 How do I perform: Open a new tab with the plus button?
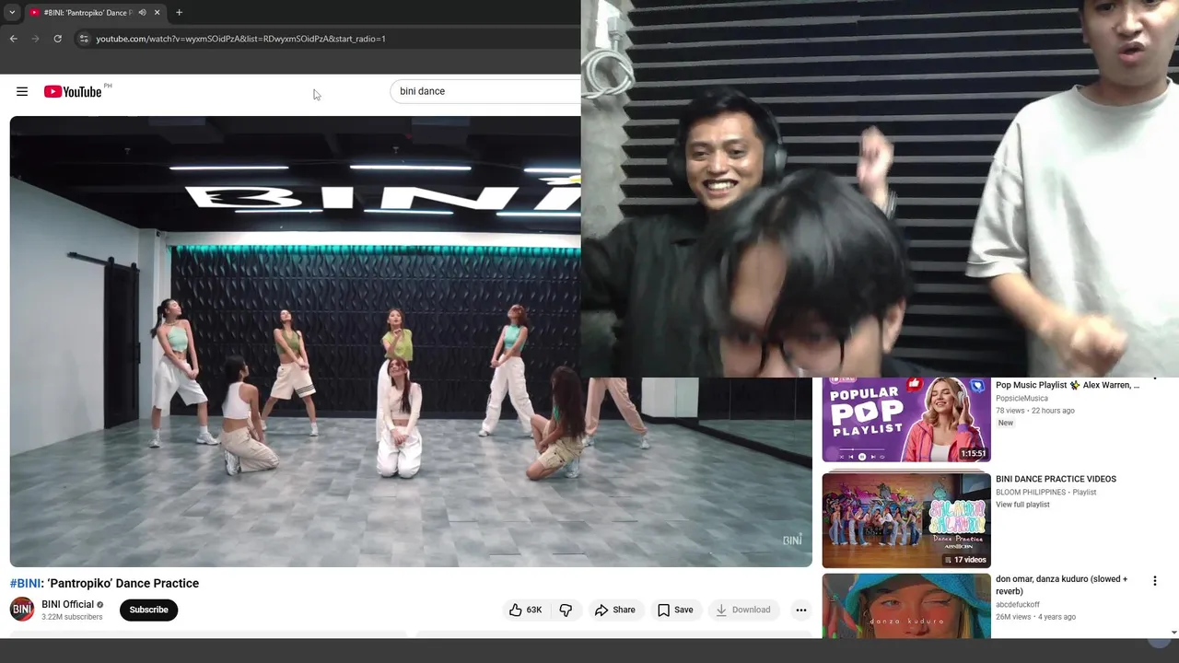[179, 13]
